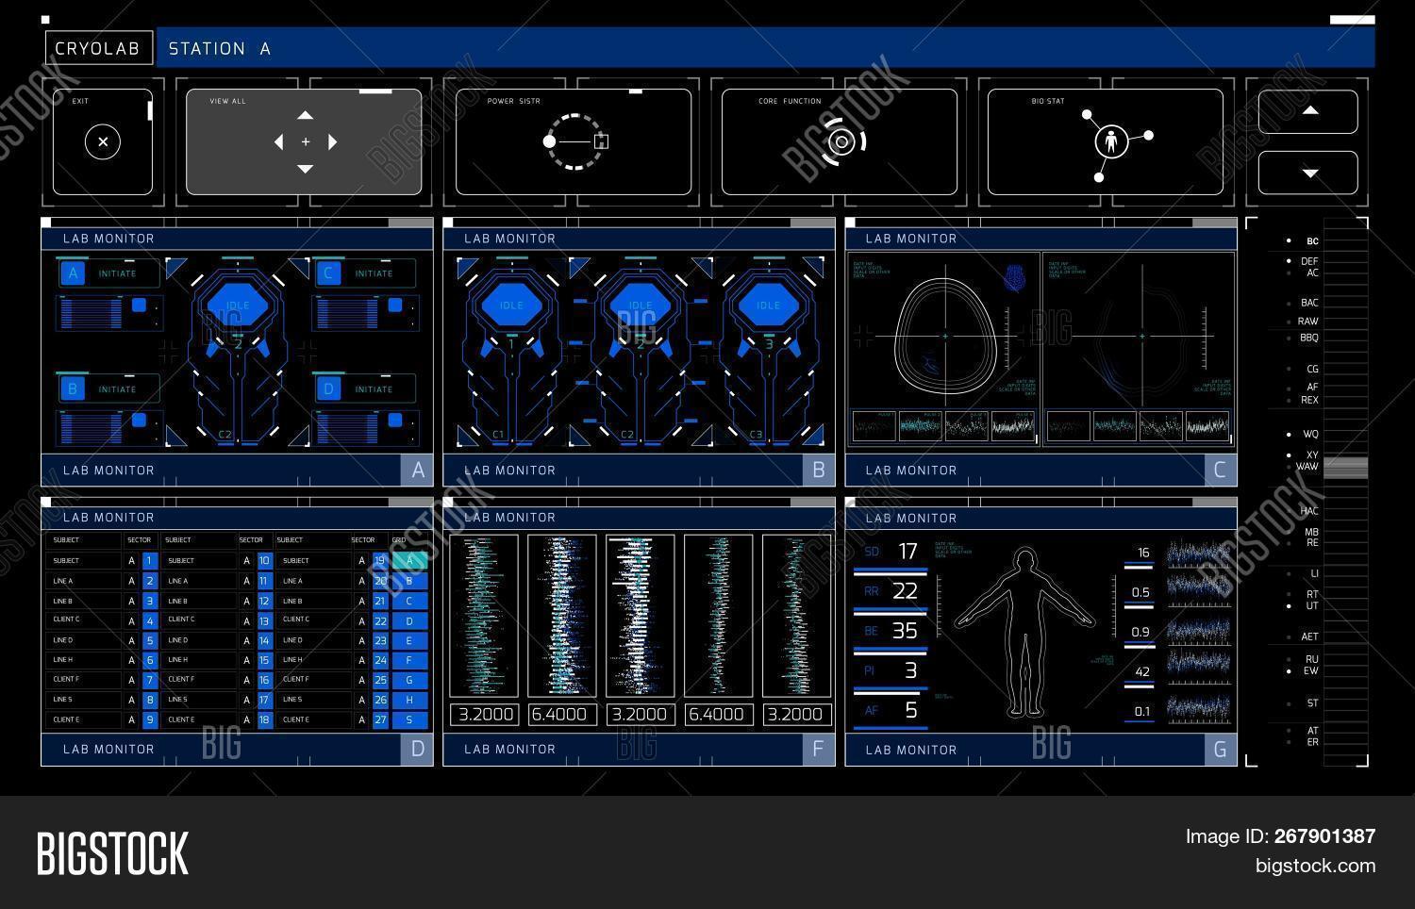
Task: Toggle the blue square under C Initiate
Action: click(x=394, y=306)
